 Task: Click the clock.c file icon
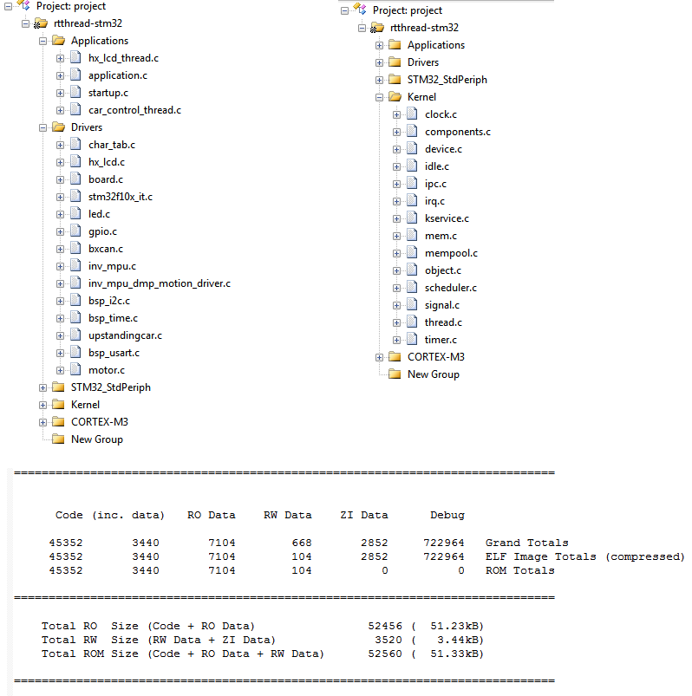tap(413, 114)
